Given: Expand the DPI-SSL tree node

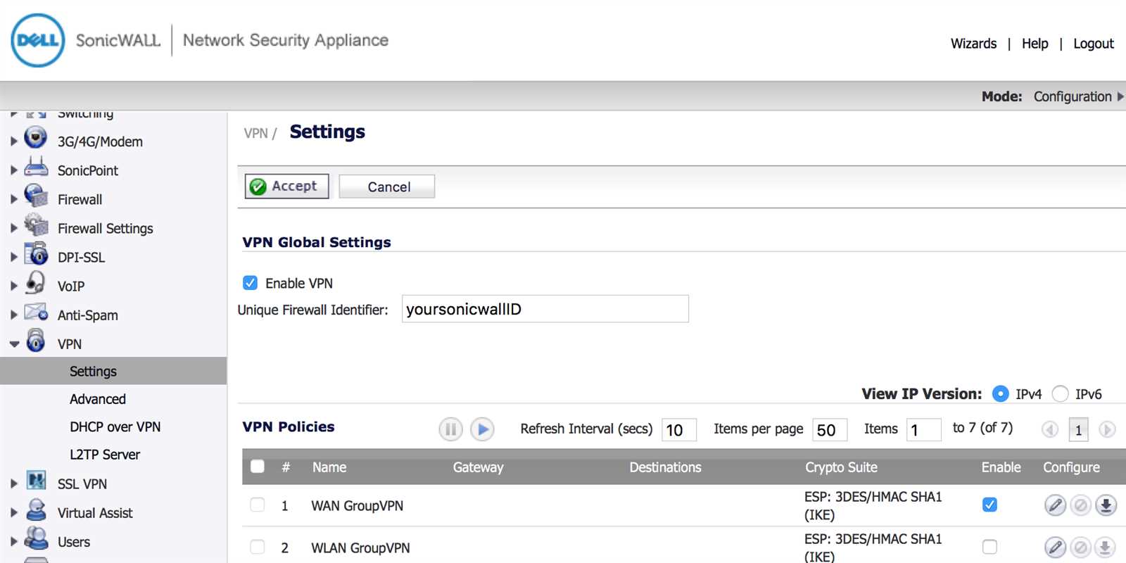Looking at the screenshot, I should click(13, 257).
